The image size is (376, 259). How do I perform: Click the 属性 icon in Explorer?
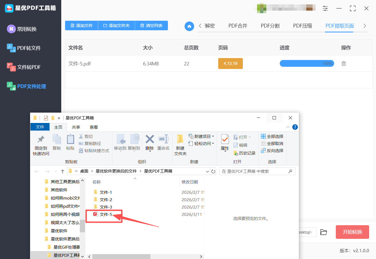(225, 139)
